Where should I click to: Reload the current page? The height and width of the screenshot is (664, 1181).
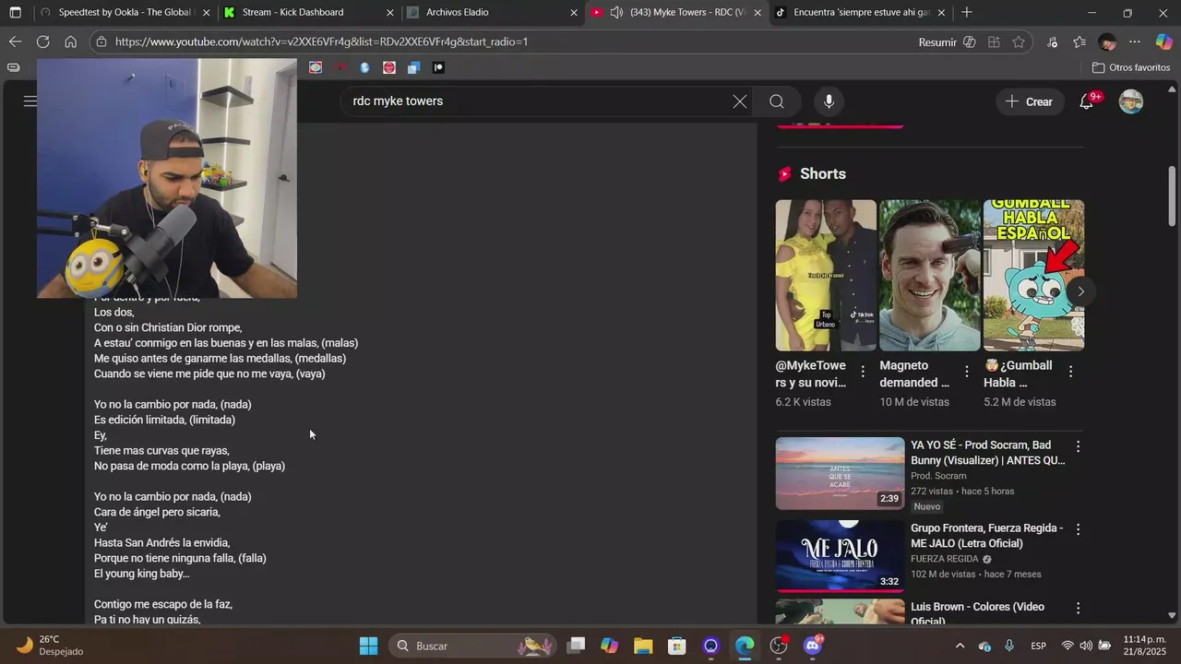point(42,41)
